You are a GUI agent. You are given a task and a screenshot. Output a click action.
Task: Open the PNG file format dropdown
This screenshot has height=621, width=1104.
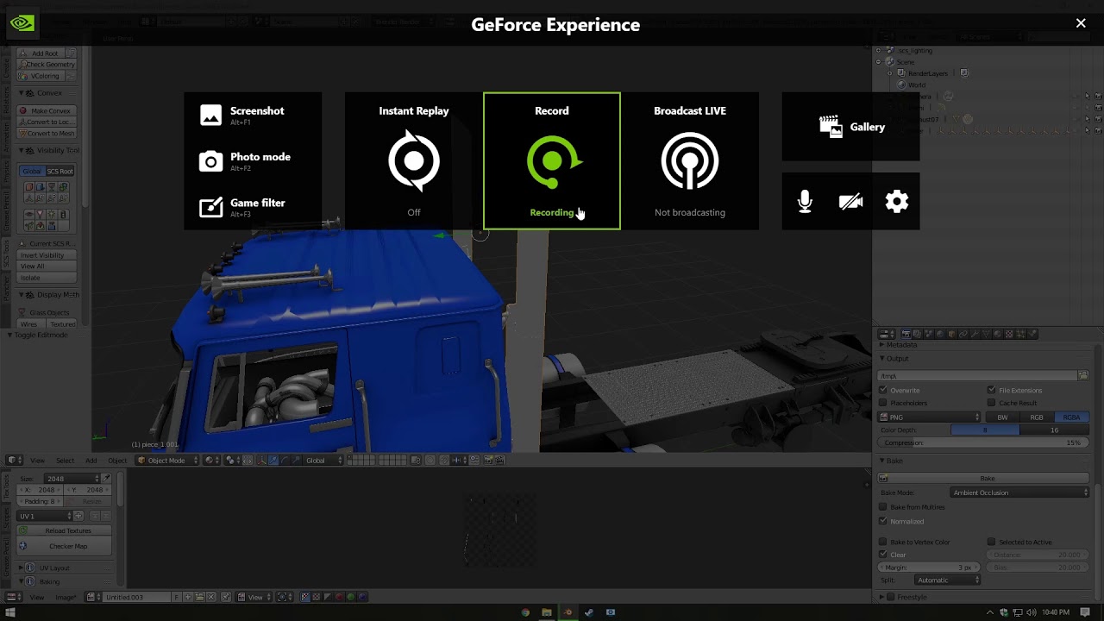[x=930, y=417]
